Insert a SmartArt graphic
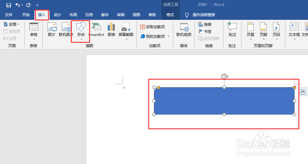308x164 pixels. 96,29
